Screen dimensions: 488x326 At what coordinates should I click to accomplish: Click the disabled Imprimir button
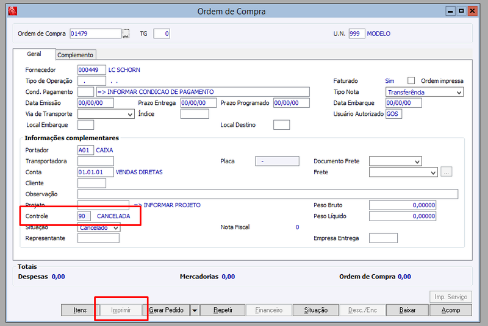pos(121,310)
